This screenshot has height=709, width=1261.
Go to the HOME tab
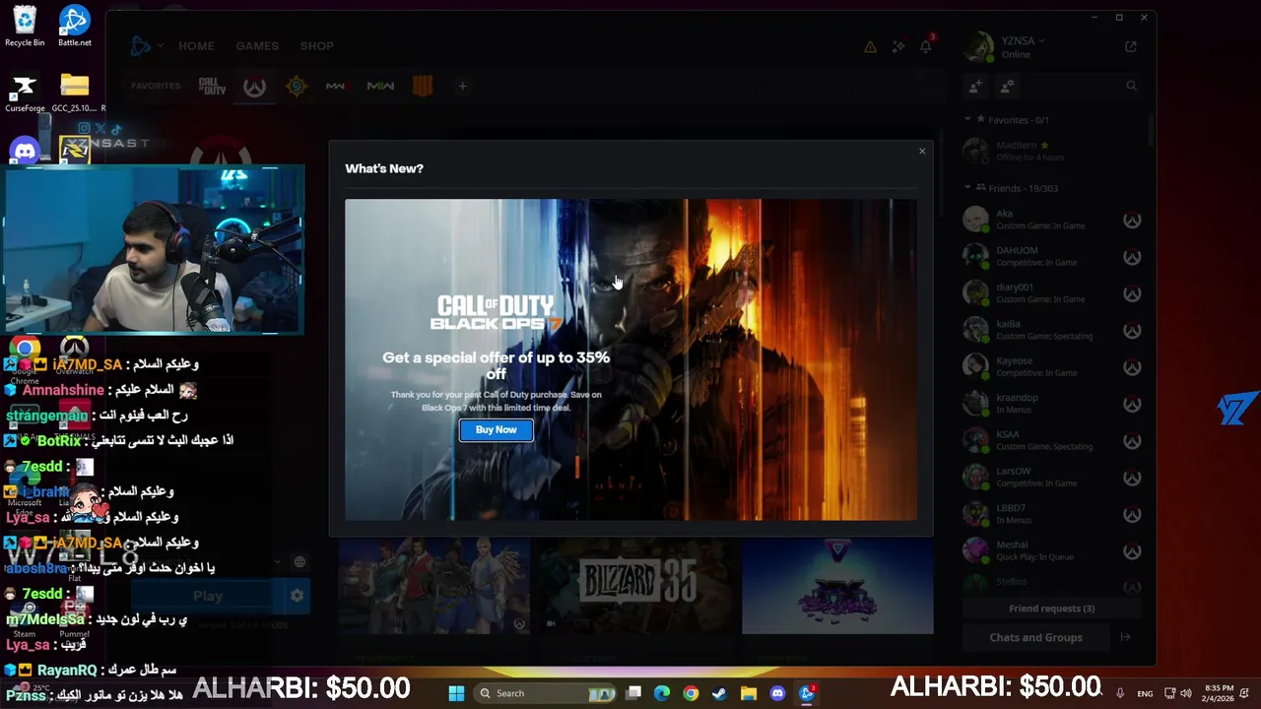tap(196, 45)
